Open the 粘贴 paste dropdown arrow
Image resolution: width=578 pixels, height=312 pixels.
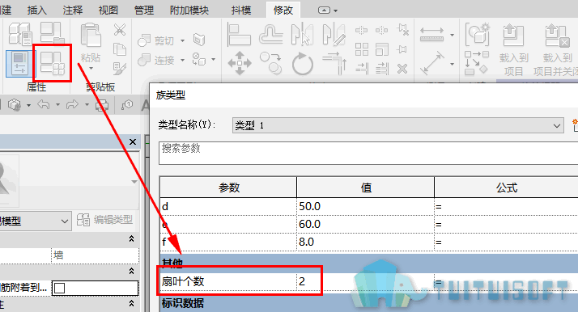coord(91,68)
